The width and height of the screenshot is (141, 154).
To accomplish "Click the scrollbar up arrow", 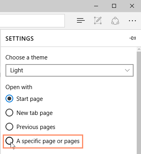I will (x=139, y=49).
